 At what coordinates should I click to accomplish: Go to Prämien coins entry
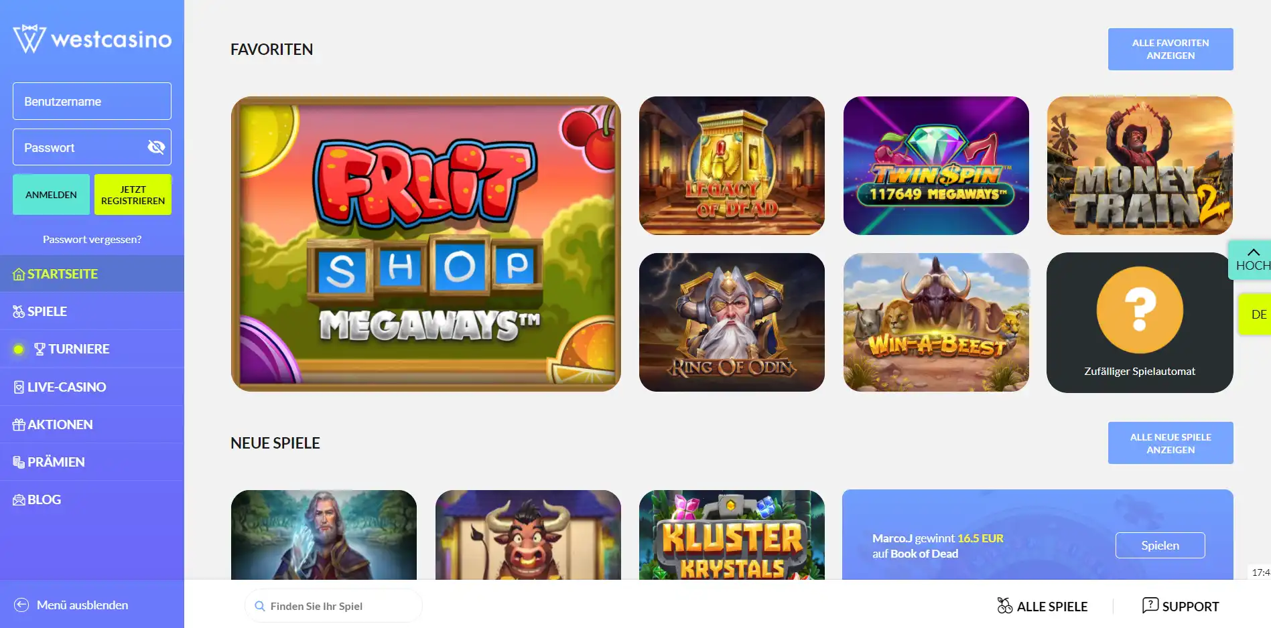[19, 462]
